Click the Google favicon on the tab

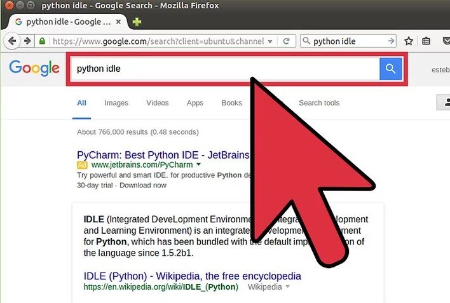tap(18, 22)
